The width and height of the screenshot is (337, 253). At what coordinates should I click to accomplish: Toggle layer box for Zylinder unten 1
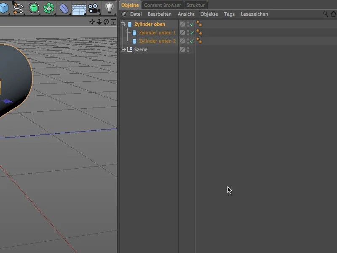(x=182, y=32)
